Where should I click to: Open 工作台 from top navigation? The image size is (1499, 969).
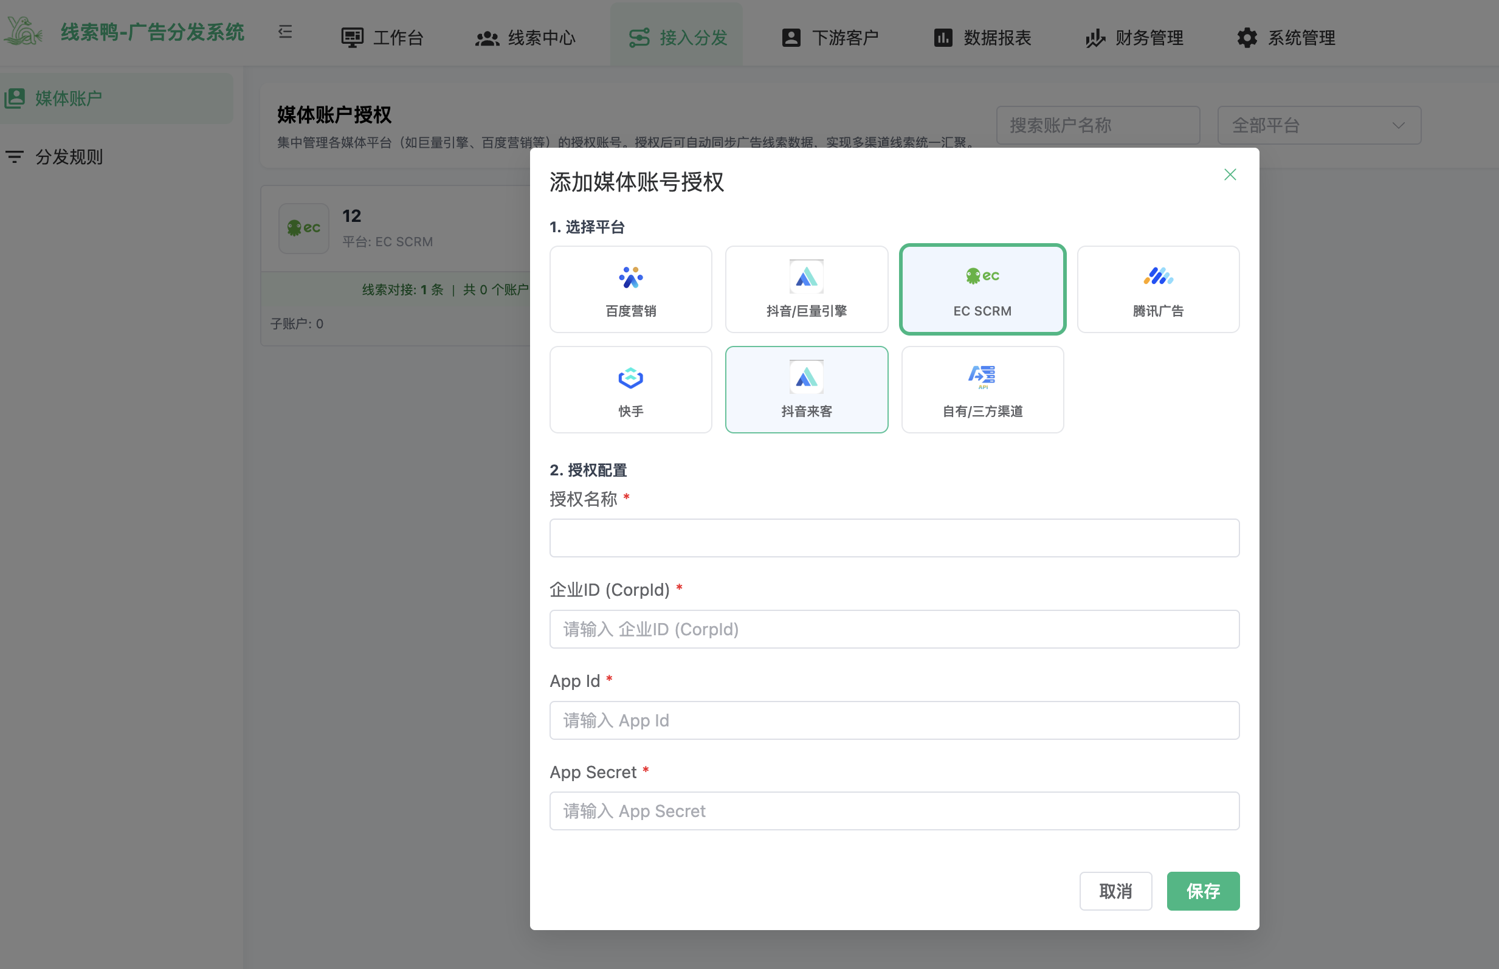[x=382, y=37]
